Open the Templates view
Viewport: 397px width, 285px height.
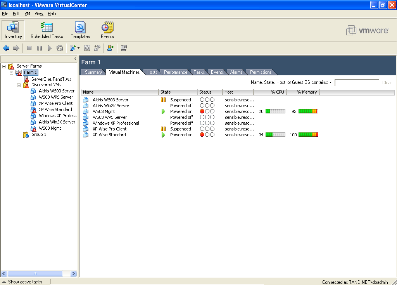80,31
